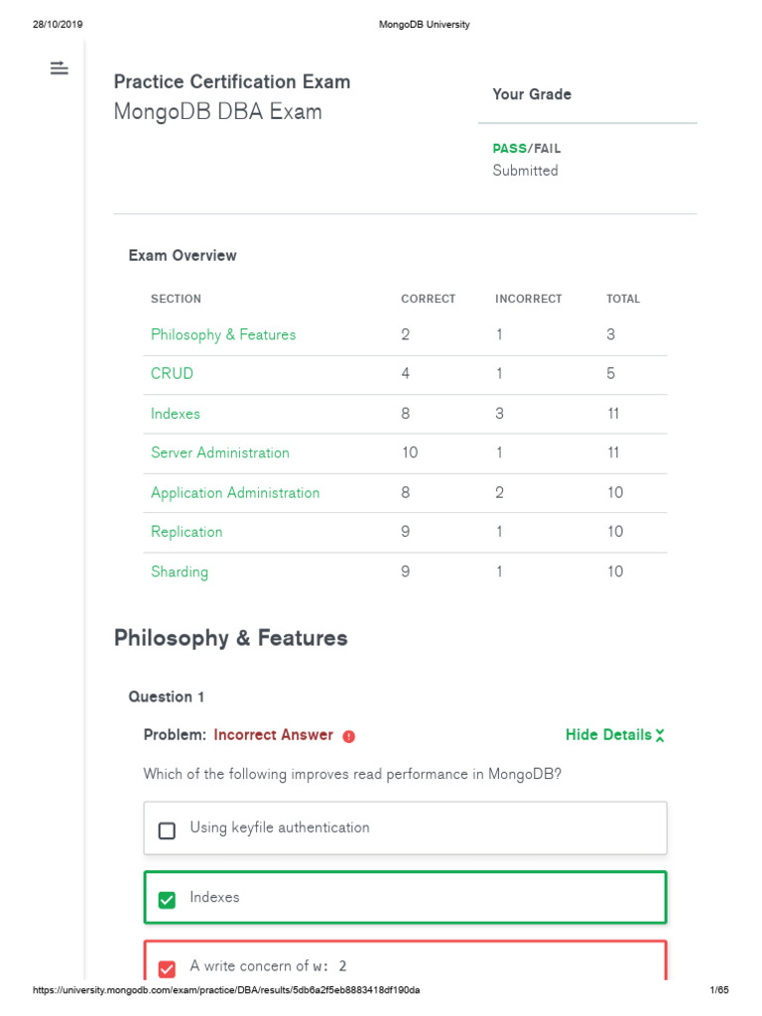Image resolution: width=762 pixels, height=1016 pixels.
Task: Click the PASS grade label
Action: click(x=509, y=149)
